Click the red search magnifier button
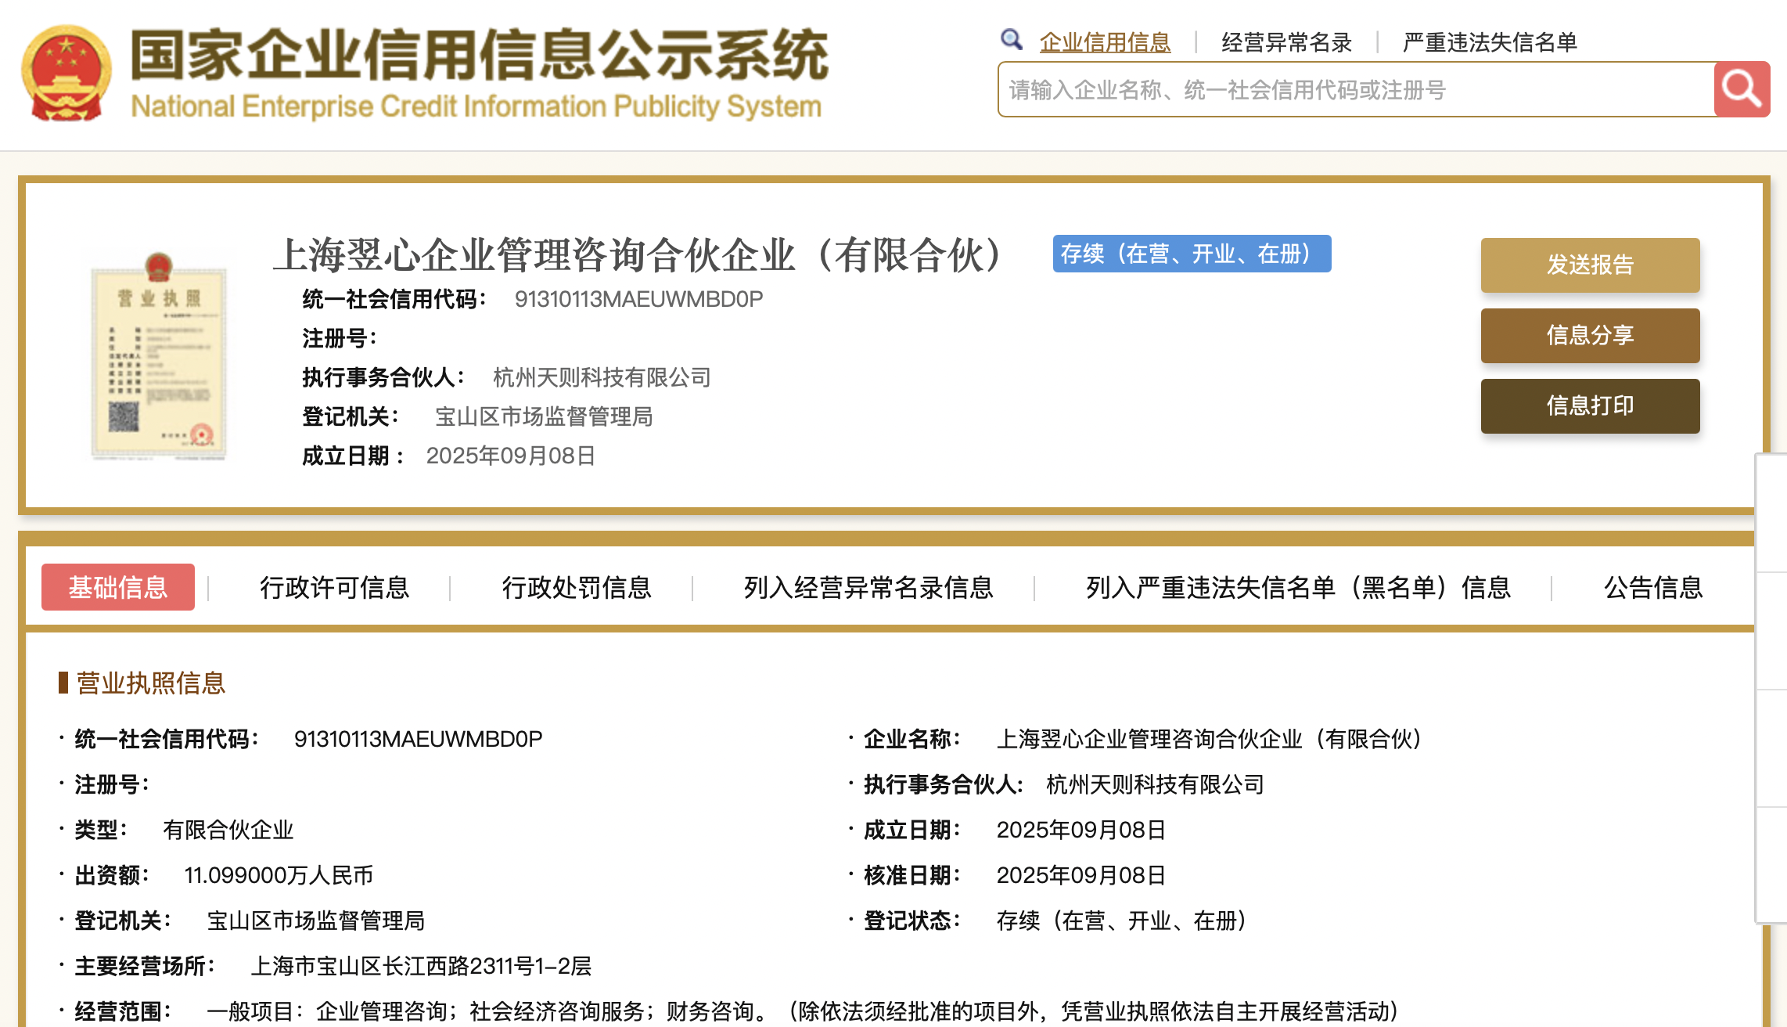 pyautogui.click(x=1741, y=89)
